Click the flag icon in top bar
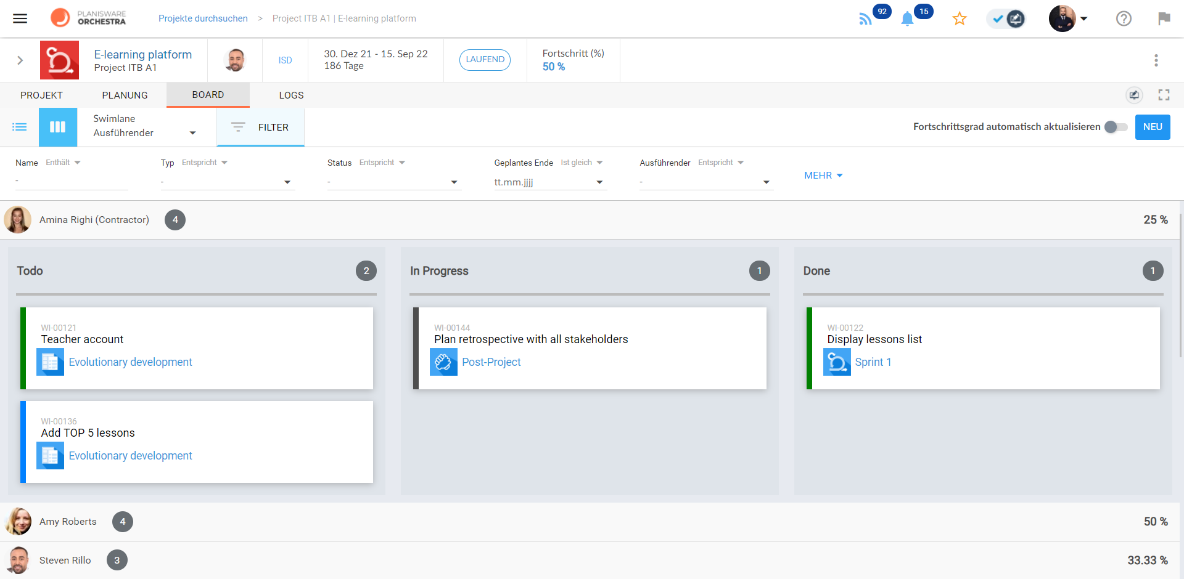The width and height of the screenshot is (1184, 579). click(x=1164, y=19)
